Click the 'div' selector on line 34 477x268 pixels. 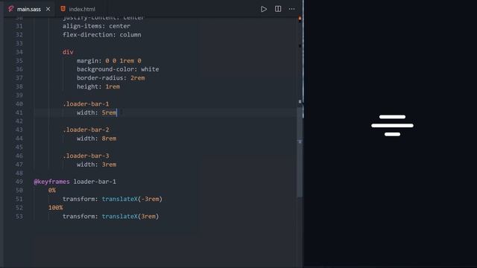[68, 52]
